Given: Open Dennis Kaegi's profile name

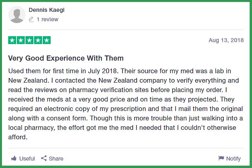Looking at the screenshot, I should [47, 10].
